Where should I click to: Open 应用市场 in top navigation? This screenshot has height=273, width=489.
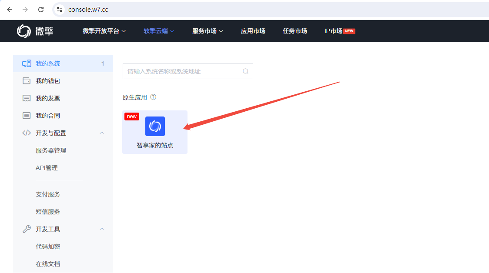pyautogui.click(x=253, y=31)
